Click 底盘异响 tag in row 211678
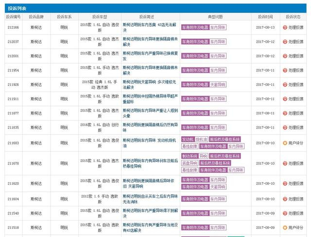 190,163
